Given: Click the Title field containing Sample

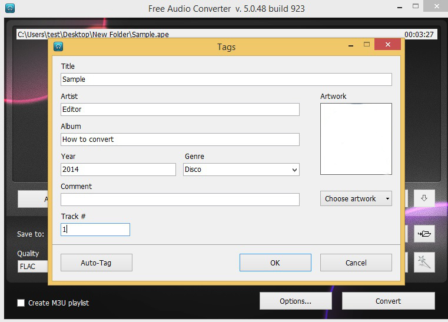Looking at the screenshot, I should (x=226, y=79).
